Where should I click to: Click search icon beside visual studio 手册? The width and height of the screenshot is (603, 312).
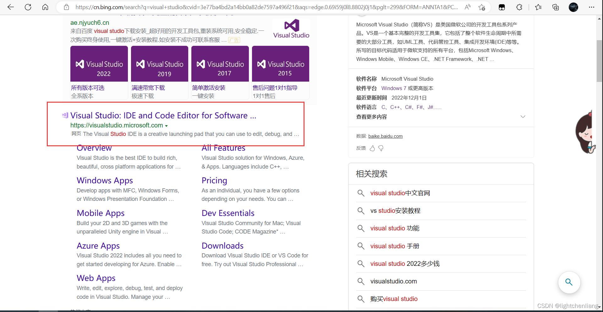[361, 246]
